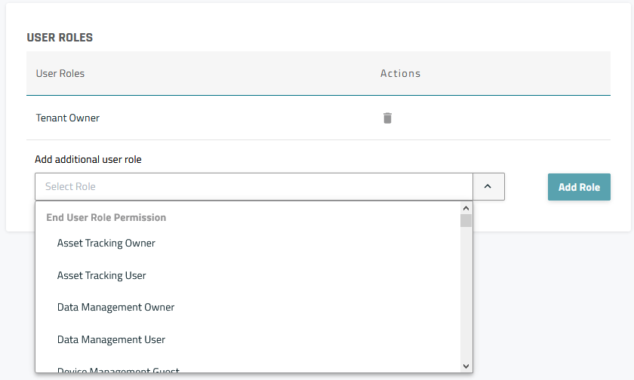Viewport: 634px width, 380px height.
Task: Click the scroll-down arrow of the role list
Action: click(x=466, y=366)
